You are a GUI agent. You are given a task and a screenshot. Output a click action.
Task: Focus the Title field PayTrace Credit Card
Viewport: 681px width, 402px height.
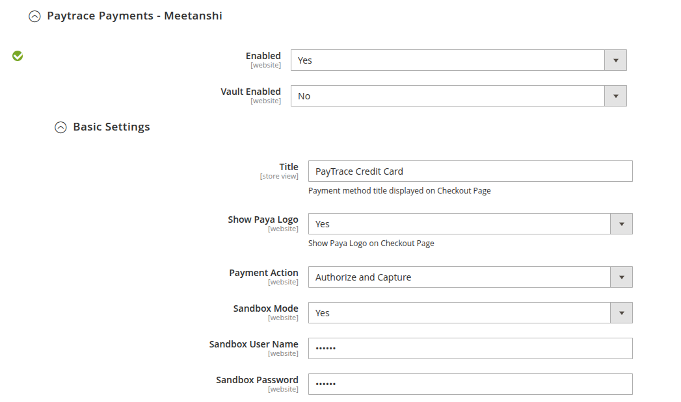point(470,171)
